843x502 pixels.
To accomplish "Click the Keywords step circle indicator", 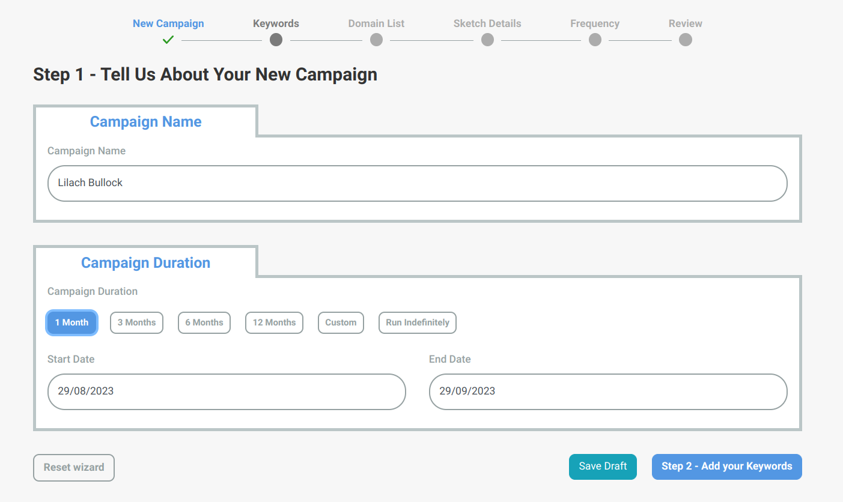I will click(276, 40).
